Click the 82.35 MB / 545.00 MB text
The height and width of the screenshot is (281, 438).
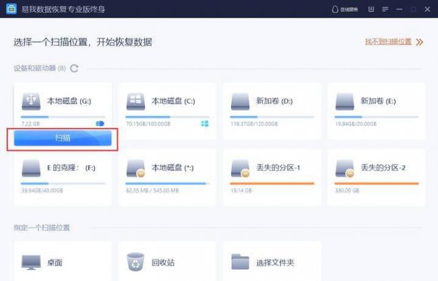[x=152, y=191]
